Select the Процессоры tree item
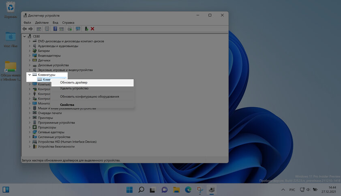Screen dimensions: 341x196 click(x=47, y=127)
